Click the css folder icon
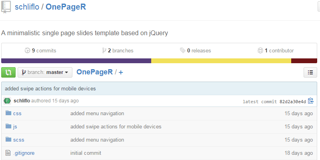The width and height of the screenshot is (320, 160). 8,113
